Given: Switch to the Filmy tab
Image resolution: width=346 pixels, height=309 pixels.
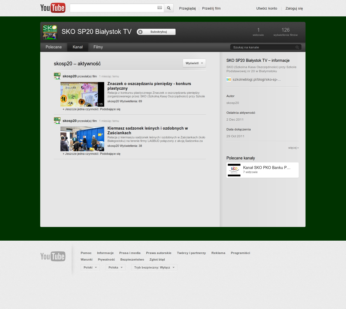Looking at the screenshot, I should (98, 47).
